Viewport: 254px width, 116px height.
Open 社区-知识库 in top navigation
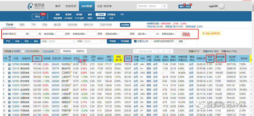[104, 6]
